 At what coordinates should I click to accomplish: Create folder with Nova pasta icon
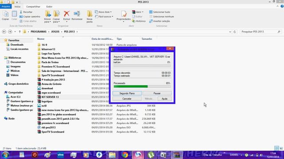pyautogui.click(x=90, y=17)
